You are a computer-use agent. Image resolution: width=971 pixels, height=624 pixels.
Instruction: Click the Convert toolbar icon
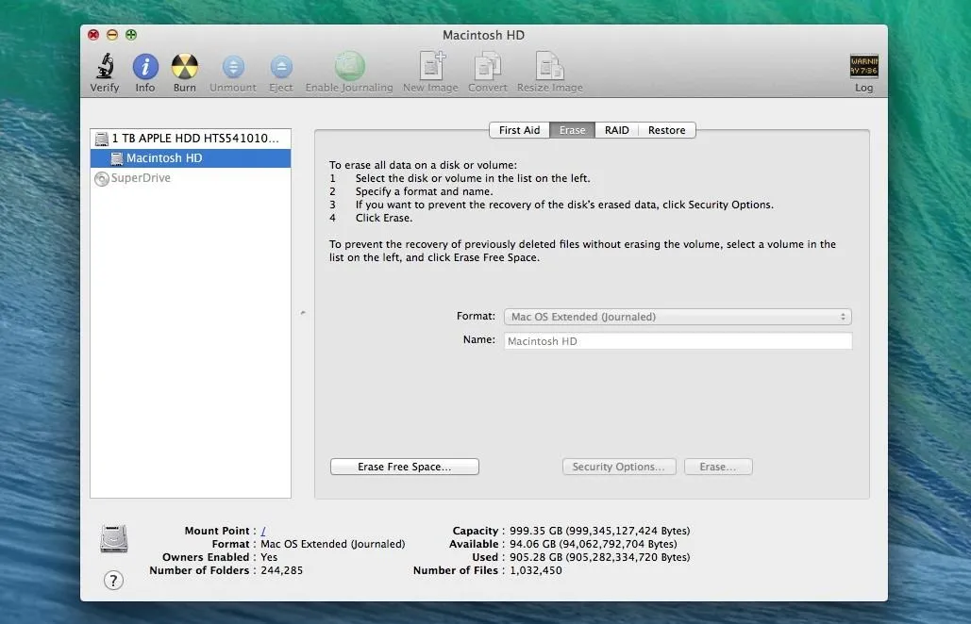point(487,66)
